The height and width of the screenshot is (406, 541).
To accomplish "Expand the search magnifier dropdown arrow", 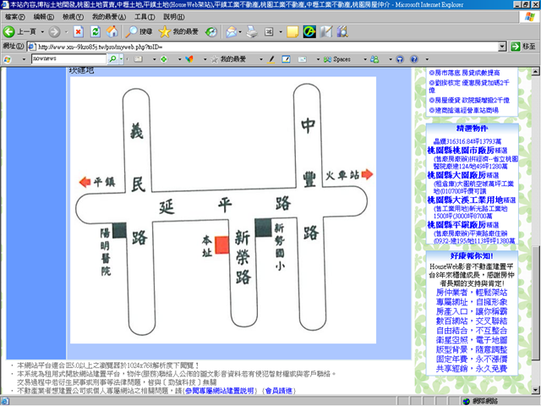I will 121,59.
